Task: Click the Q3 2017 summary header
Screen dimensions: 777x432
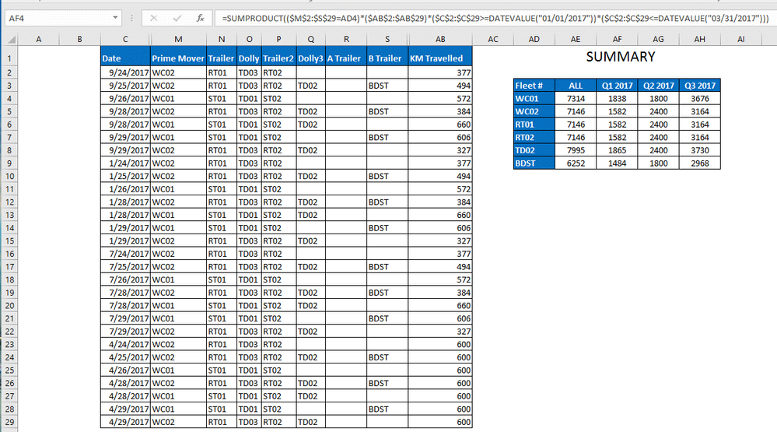Action: click(700, 86)
